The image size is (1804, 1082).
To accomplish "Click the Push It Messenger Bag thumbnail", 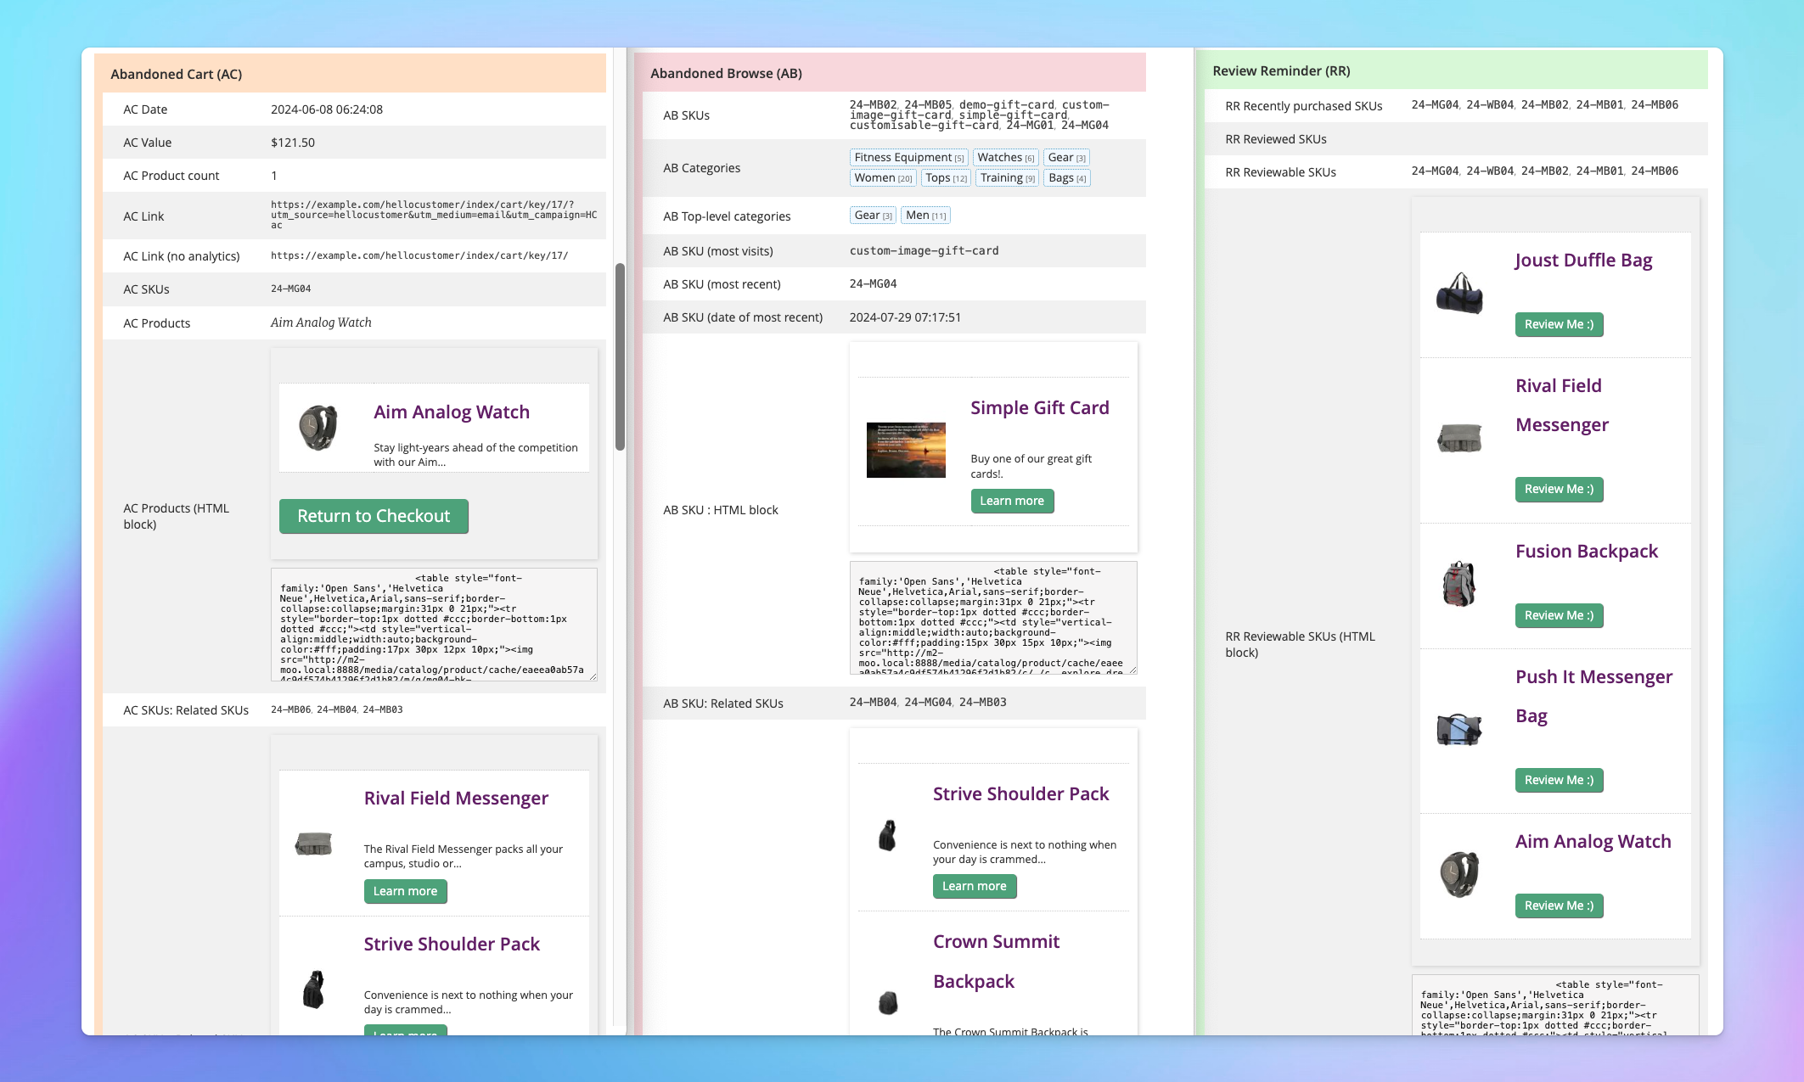I will coord(1459,729).
